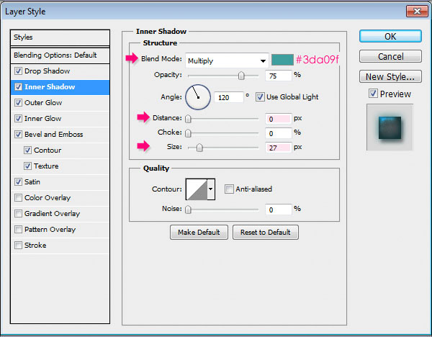Select the Bevel and Emboss effect label

point(54,135)
